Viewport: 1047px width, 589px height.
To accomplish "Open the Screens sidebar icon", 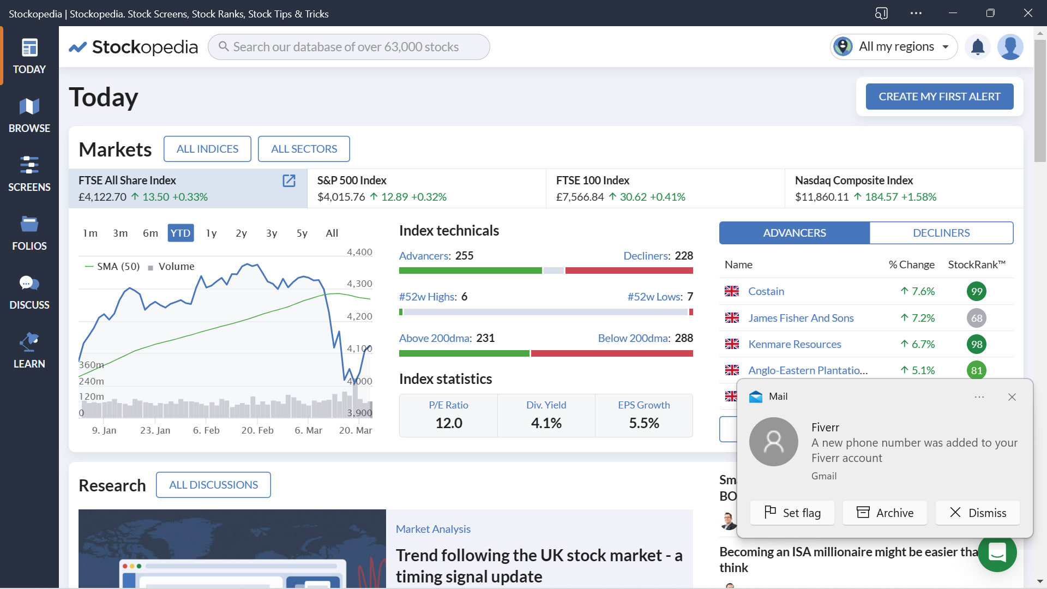I will [29, 174].
